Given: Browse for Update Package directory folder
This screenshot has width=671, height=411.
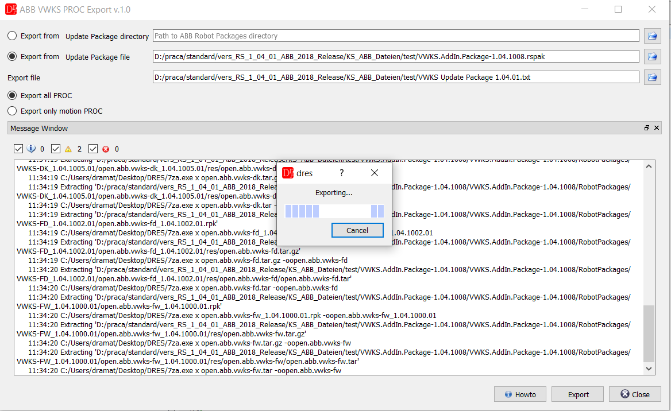Looking at the screenshot, I should point(652,36).
